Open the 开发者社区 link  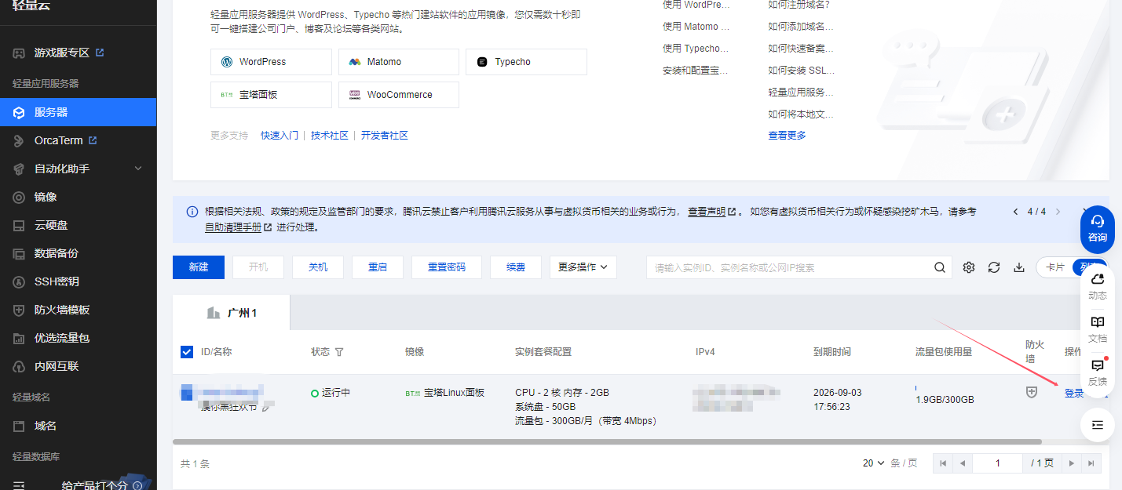pos(385,136)
